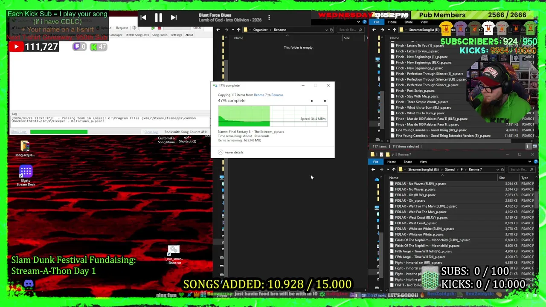Pause the file copy operation

click(x=312, y=101)
